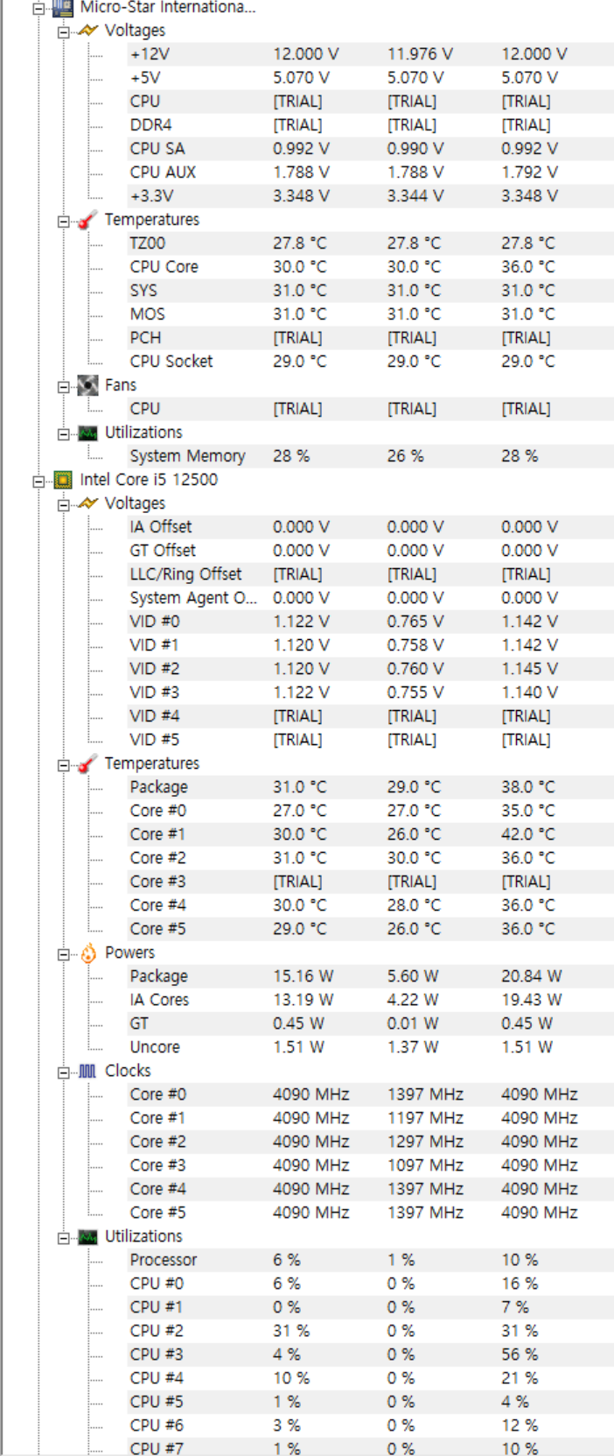Click the CPU Utilizations graph icon
The image size is (614, 1456).
[87, 1236]
